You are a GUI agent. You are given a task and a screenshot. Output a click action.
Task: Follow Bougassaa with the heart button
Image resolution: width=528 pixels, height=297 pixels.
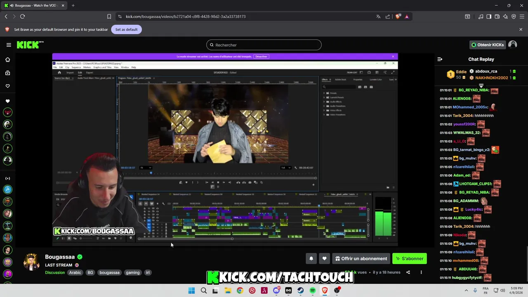tap(324, 259)
